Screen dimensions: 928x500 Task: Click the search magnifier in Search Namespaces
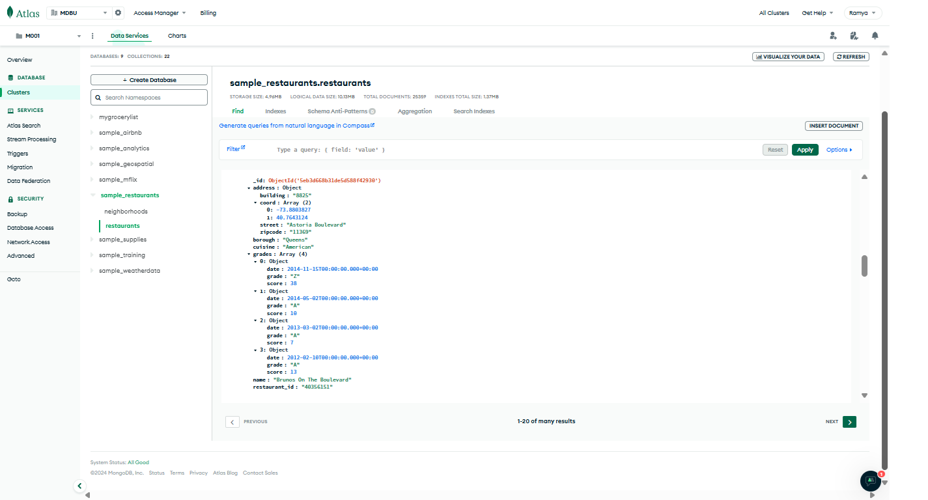click(x=98, y=98)
